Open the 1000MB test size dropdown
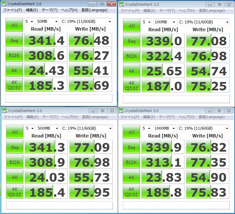The width and height of the screenshot is (235, 214). tap(164, 128)
